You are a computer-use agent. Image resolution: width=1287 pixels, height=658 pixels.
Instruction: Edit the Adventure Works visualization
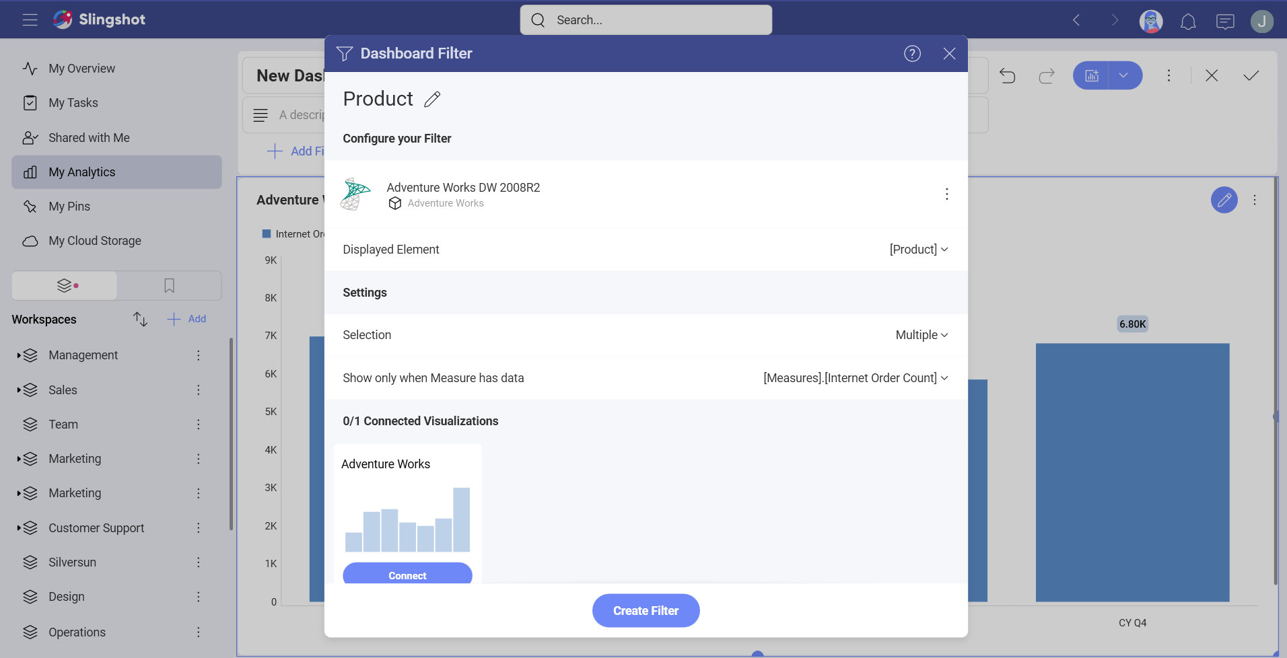[1224, 200]
